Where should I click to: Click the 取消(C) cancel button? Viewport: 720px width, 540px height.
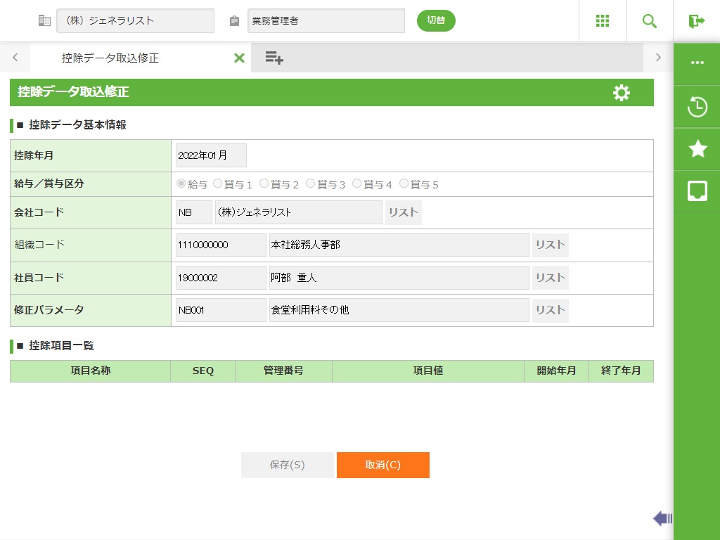pyautogui.click(x=382, y=465)
